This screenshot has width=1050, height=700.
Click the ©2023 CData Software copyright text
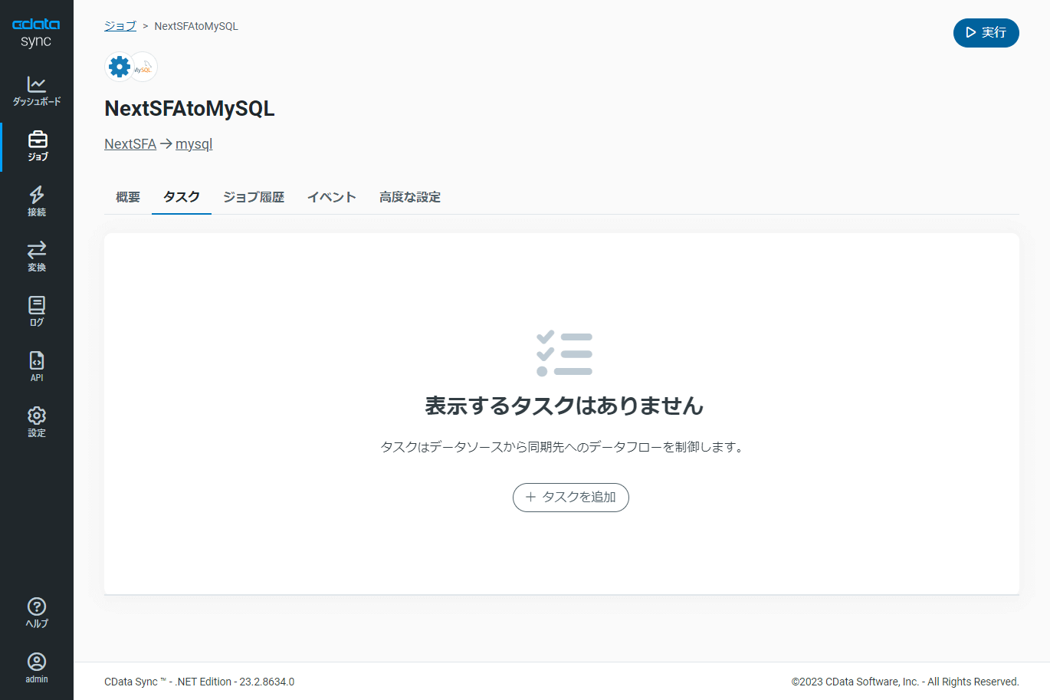[x=905, y=682]
